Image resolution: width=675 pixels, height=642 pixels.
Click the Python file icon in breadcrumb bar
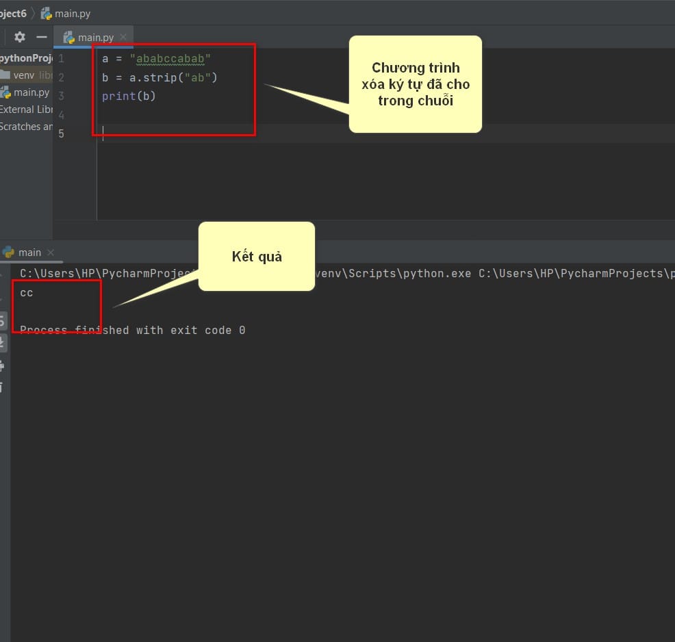coord(47,13)
